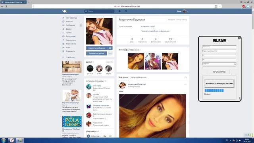The width and height of the screenshot is (254, 143).
Task: Open the first friend's black avatar
Action: click(x=90, y=68)
